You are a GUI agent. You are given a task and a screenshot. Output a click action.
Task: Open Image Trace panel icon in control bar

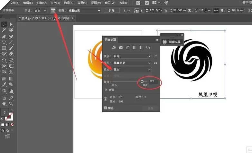53,11
